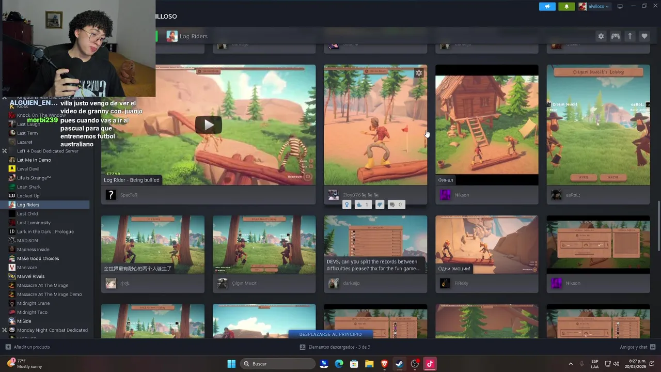661x372 pixels.
Task: Click darkejo author name under screenshot
Action: [351, 283]
